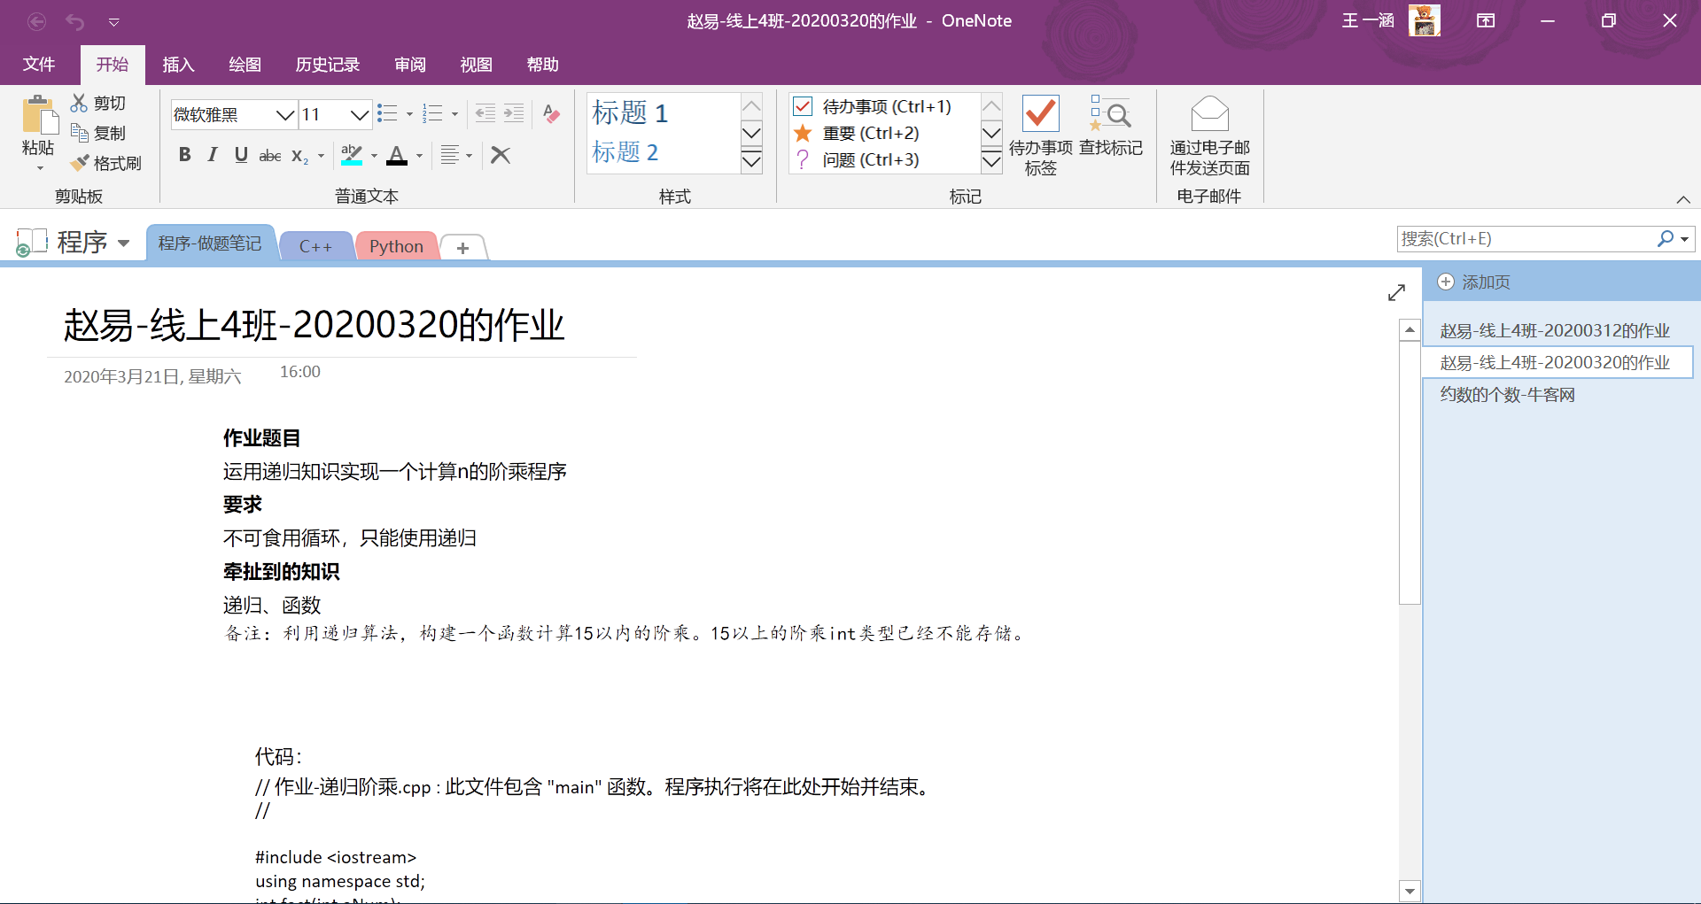
Task: Click the Back navigation arrow in title bar
Action: pos(36,21)
